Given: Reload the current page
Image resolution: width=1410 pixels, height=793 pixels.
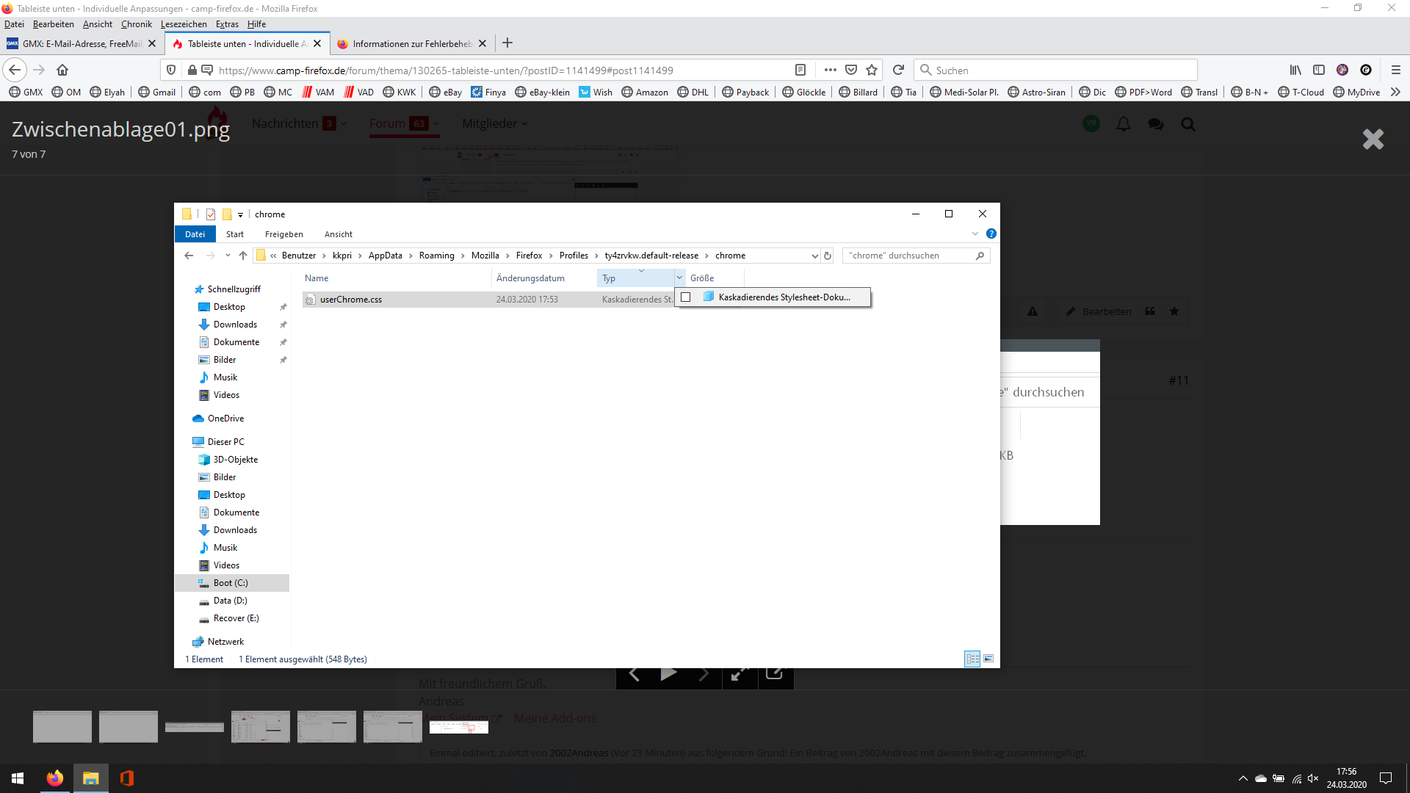Looking at the screenshot, I should coord(898,70).
